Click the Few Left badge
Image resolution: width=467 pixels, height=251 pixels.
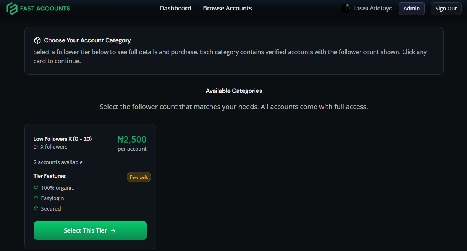pyautogui.click(x=139, y=177)
